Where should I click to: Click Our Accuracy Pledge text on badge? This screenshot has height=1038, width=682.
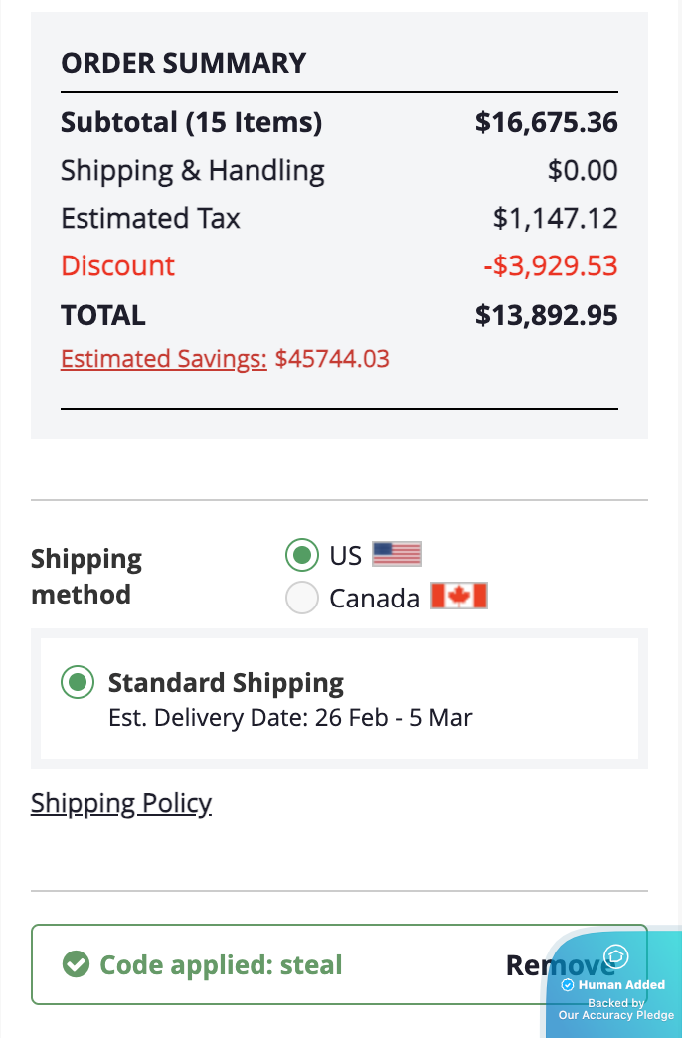615,1015
